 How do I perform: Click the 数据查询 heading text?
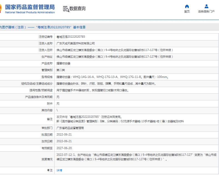77,9
